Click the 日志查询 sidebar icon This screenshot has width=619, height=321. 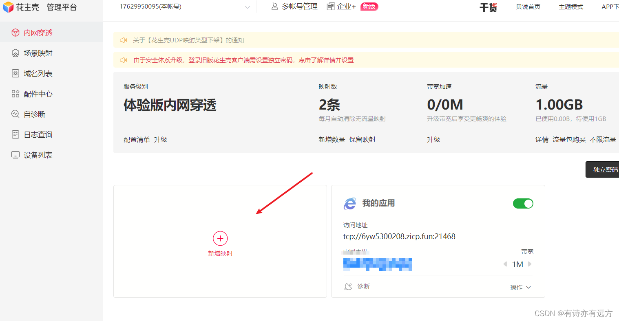click(15, 134)
